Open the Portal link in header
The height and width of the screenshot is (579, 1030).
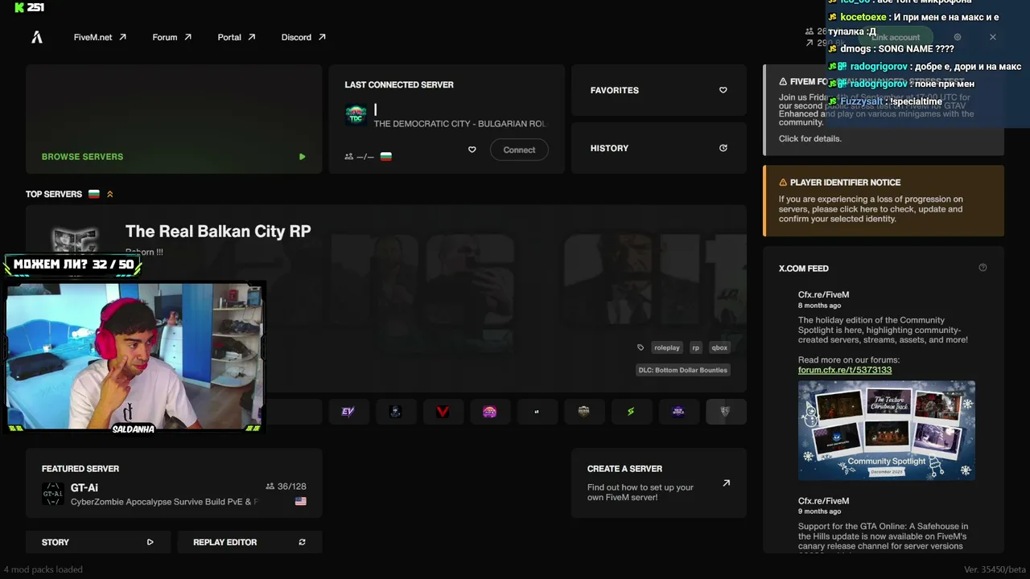tap(236, 37)
